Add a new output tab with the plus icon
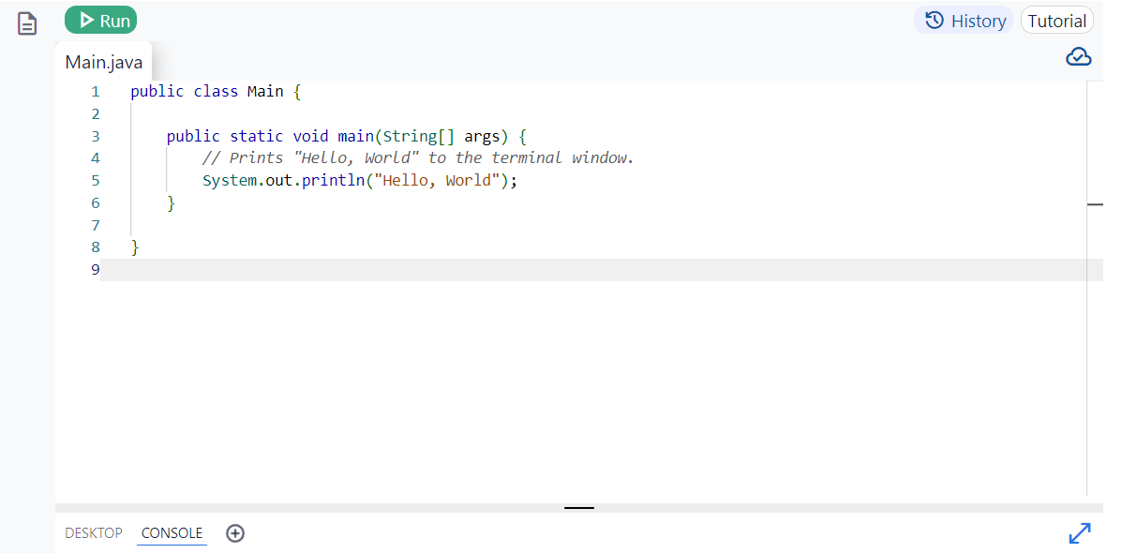The image size is (1122, 553). [x=234, y=532]
